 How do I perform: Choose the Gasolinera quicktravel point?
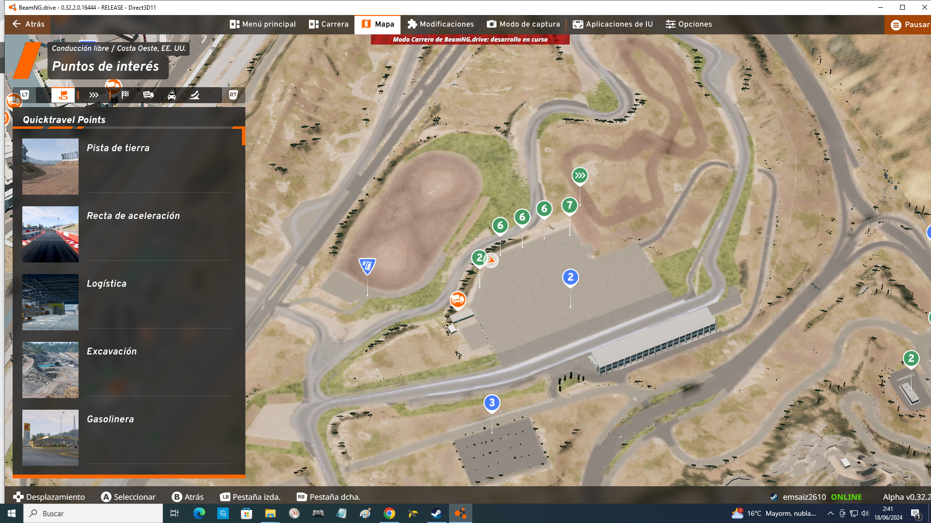tap(110, 419)
